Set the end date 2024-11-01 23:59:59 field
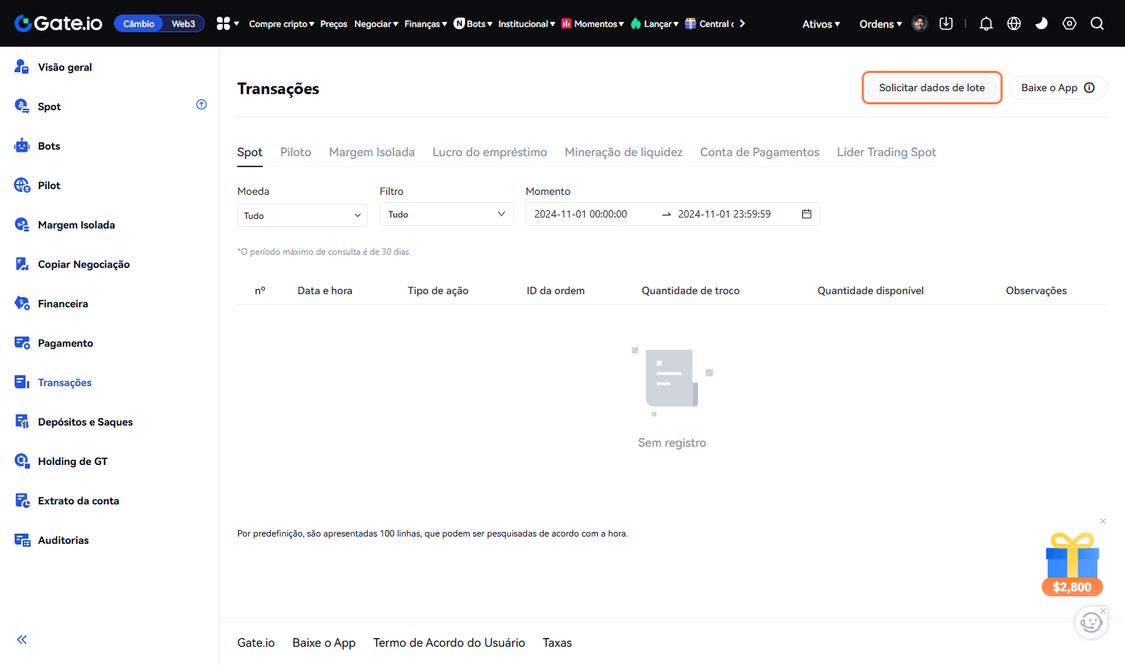1125x665 pixels. (724, 214)
